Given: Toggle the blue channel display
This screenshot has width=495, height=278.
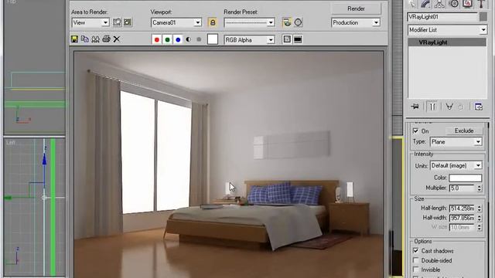Looking at the screenshot, I should tap(178, 39).
